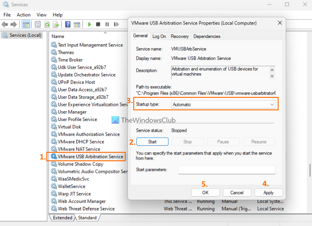Screen dimensions: 312x226
Task: Select User Data Access_a92b7 row
Action: click(79, 90)
